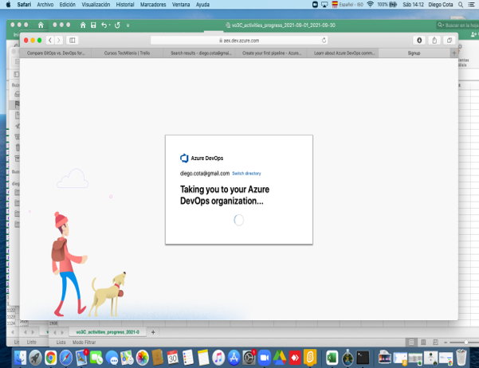The width and height of the screenshot is (479, 368).
Task: Open the Ayuda menu
Action: tap(202, 5)
